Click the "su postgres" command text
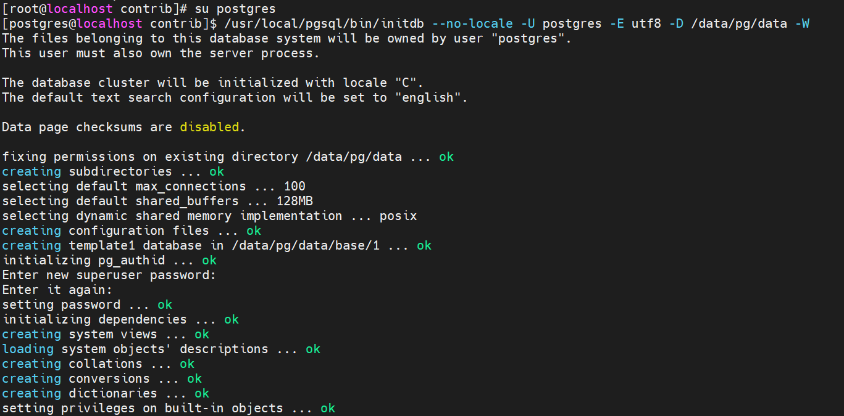844x416 pixels. [x=235, y=9]
